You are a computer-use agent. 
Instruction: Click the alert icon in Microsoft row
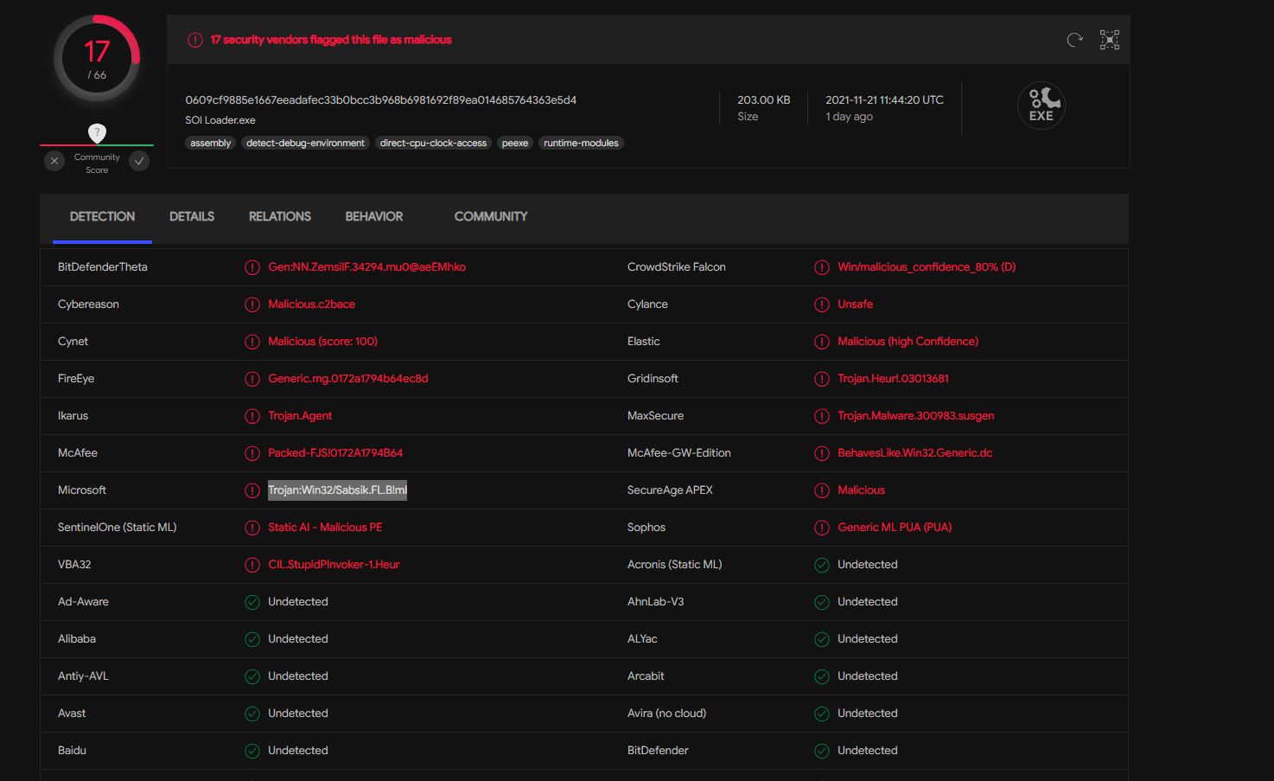(252, 490)
